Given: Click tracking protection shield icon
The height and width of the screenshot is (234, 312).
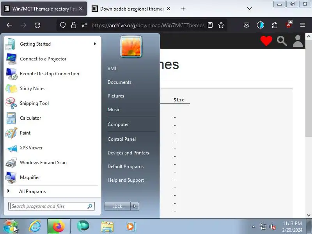Looking at the screenshot, I should coord(63,25).
